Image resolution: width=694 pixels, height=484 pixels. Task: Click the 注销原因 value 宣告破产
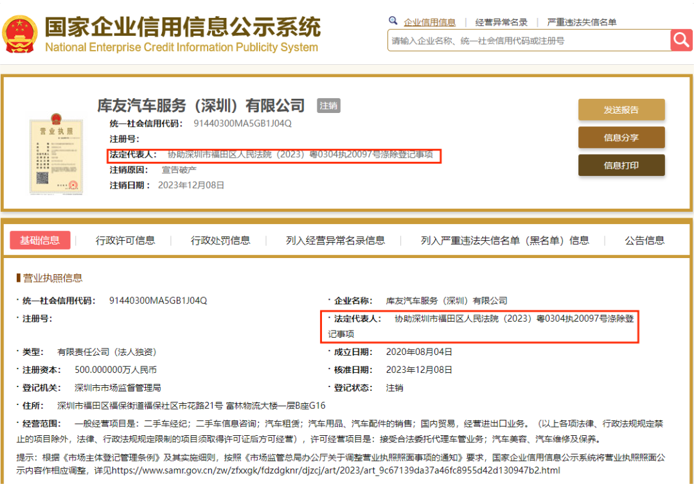point(179,169)
